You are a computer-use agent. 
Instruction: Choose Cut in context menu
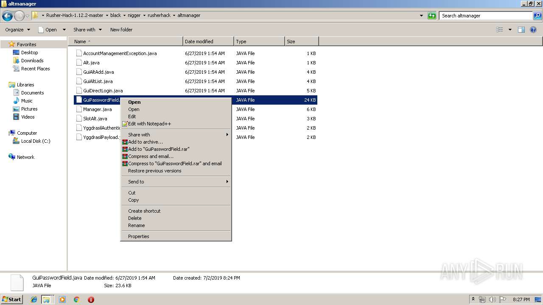tap(176, 193)
